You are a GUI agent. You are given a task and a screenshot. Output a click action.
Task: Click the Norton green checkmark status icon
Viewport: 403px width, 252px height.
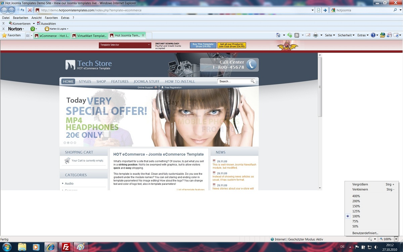click(x=33, y=29)
